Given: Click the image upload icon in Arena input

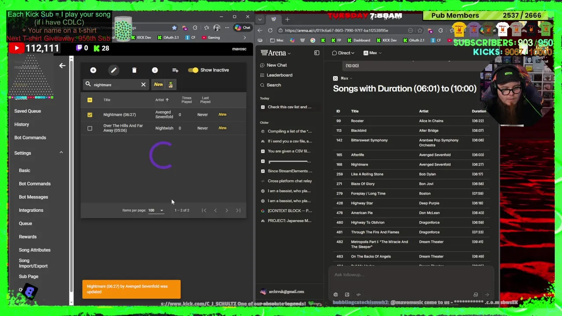Looking at the screenshot, I should click(x=347, y=294).
